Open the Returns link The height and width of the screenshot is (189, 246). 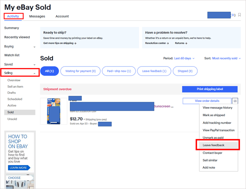[x=181, y=43]
